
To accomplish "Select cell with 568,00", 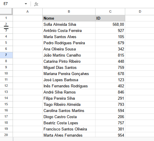I will click(x=110, y=24).
